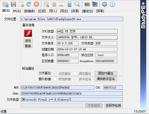Open settings via the gear icon
The height and width of the screenshot is (114, 149).
point(104,4)
